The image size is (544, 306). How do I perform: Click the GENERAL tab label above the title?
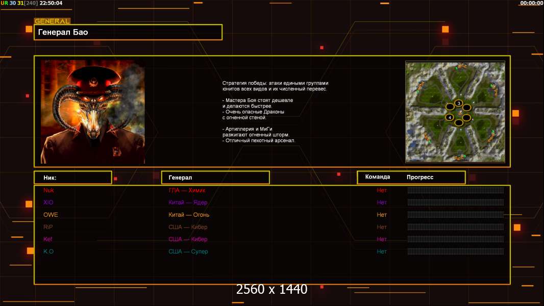(52, 21)
